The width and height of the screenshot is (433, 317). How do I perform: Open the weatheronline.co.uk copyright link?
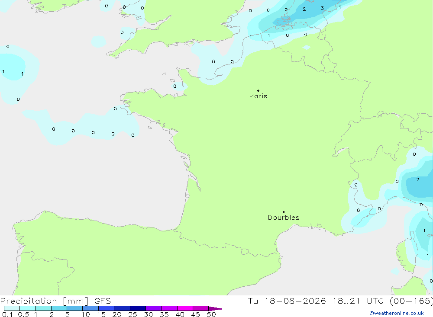pyautogui.click(x=397, y=313)
